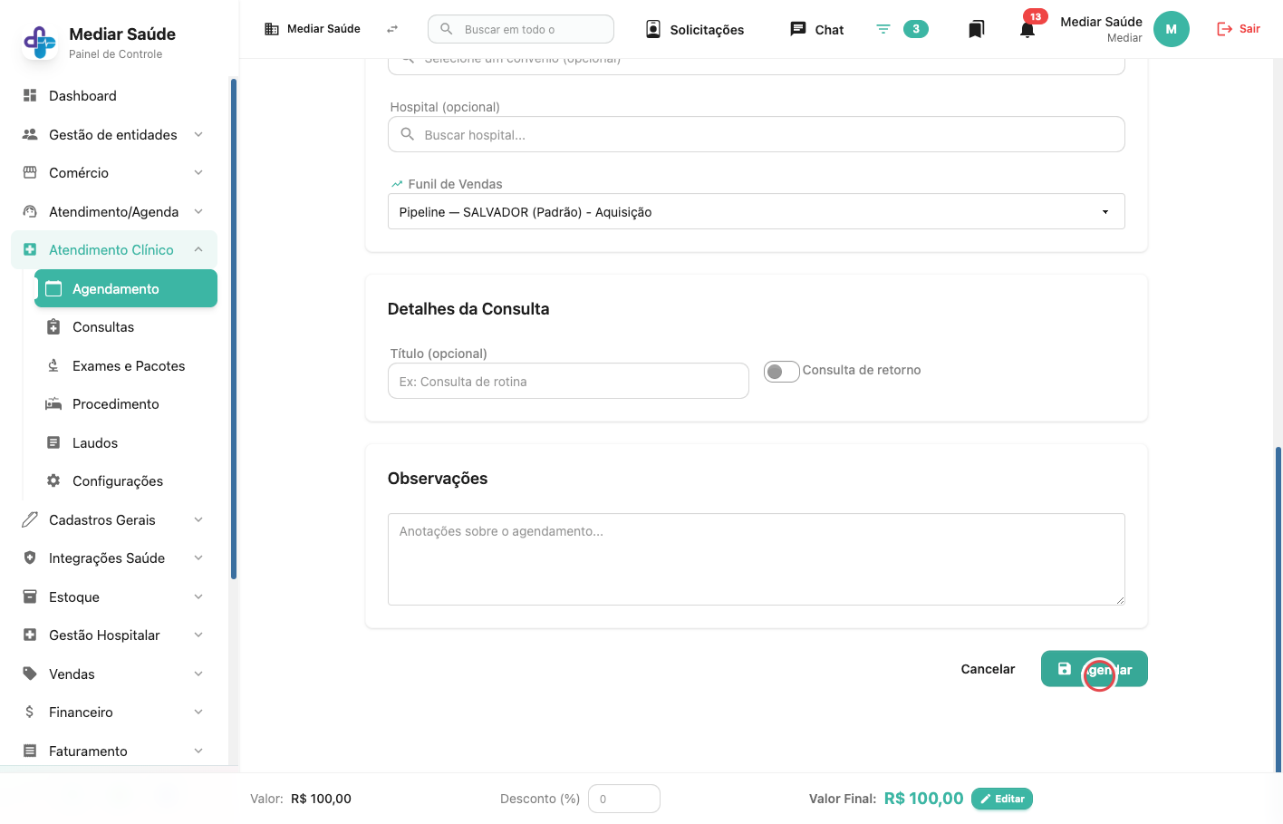Viewport: 1283px width, 824px height.
Task: Click the Cancelar button
Action: 988,669
